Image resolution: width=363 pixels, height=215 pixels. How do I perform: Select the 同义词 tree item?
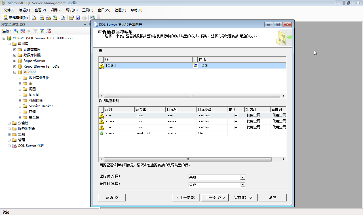tap(34, 95)
